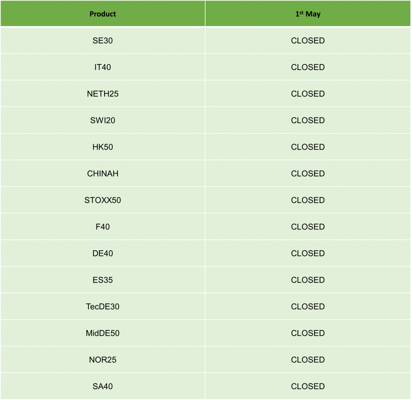The height and width of the screenshot is (400, 412).
Task: Select the STOXX50 product cell
Action: click(103, 200)
